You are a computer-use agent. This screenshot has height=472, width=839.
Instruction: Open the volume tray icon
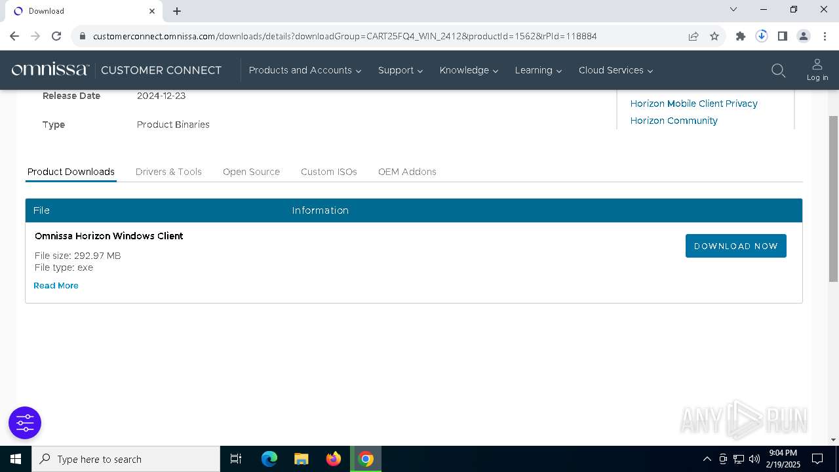pos(754,459)
